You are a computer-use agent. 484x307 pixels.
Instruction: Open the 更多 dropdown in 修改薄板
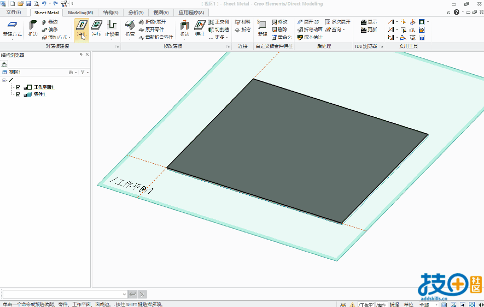[218, 37]
